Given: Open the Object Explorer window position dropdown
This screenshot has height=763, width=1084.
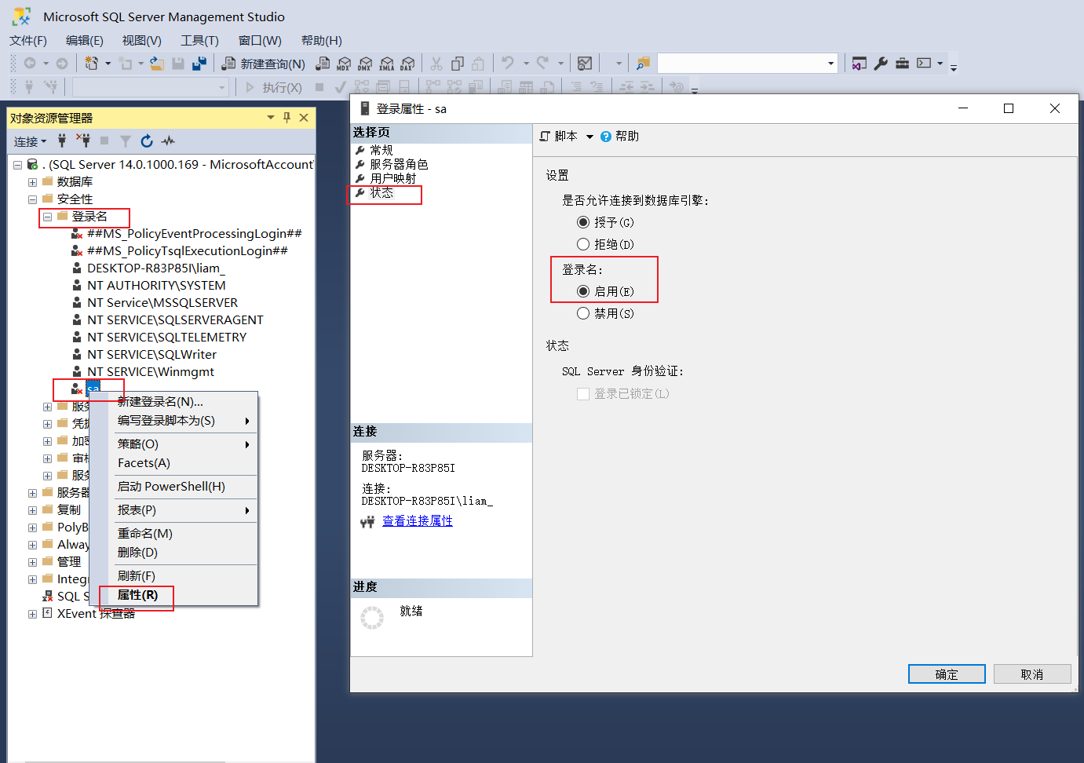Looking at the screenshot, I should 271,118.
